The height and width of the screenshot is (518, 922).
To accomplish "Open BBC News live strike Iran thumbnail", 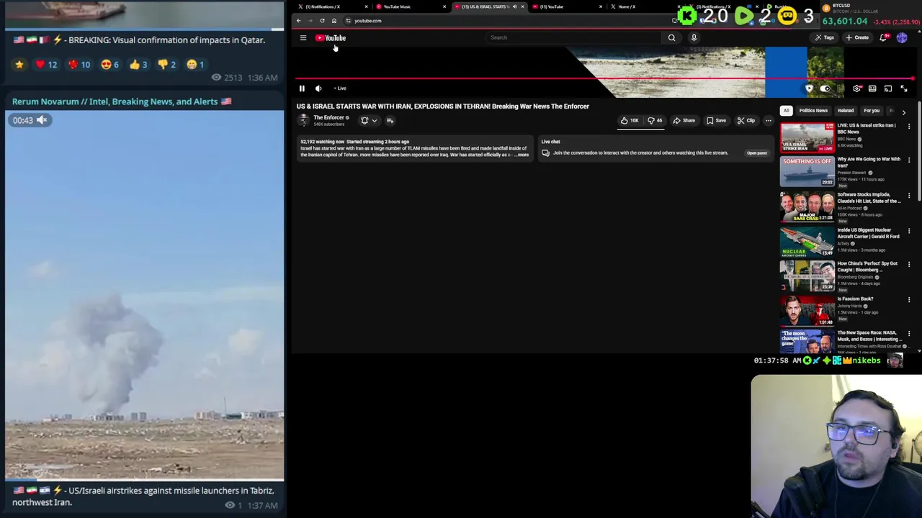I will point(807,137).
